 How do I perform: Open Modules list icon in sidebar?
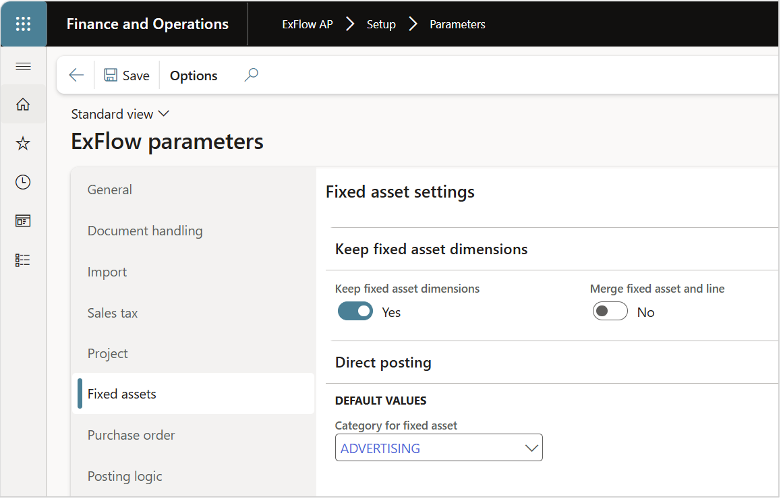(24, 260)
